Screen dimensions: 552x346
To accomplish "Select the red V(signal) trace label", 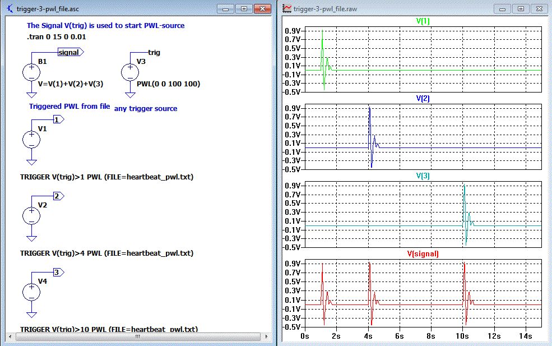I will point(423,253).
